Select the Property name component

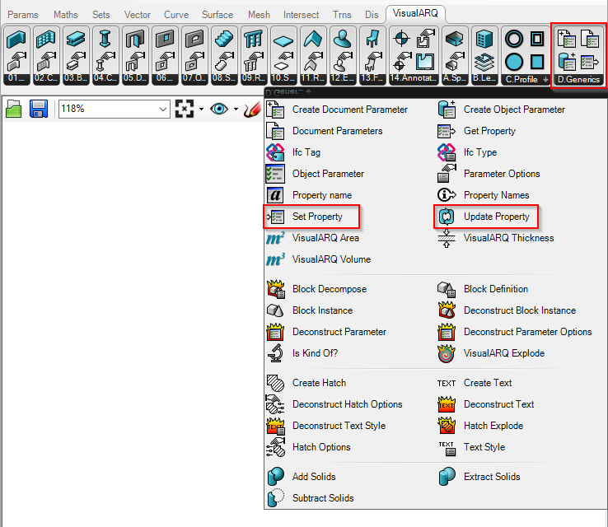coord(309,195)
